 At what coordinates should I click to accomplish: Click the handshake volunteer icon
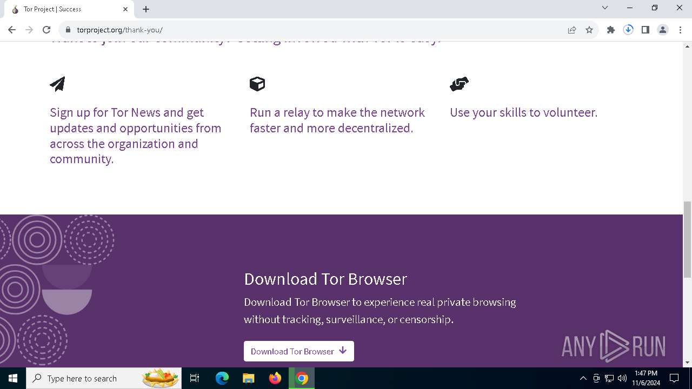459,84
